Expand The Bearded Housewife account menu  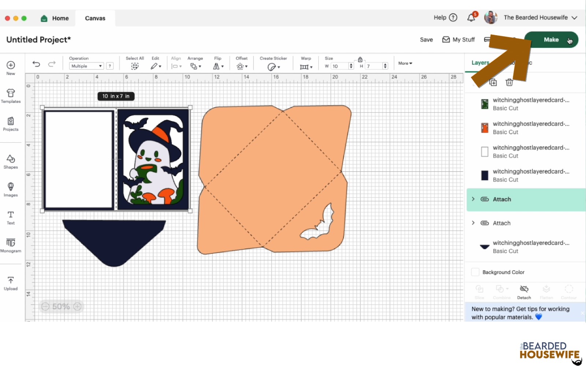coord(574,18)
